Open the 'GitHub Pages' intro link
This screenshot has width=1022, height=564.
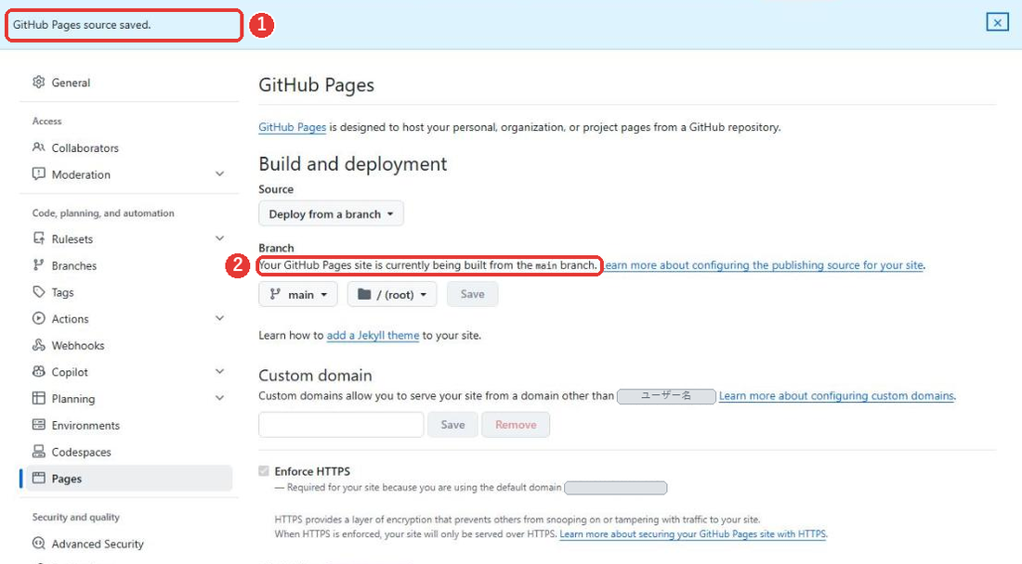(x=292, y=127)
